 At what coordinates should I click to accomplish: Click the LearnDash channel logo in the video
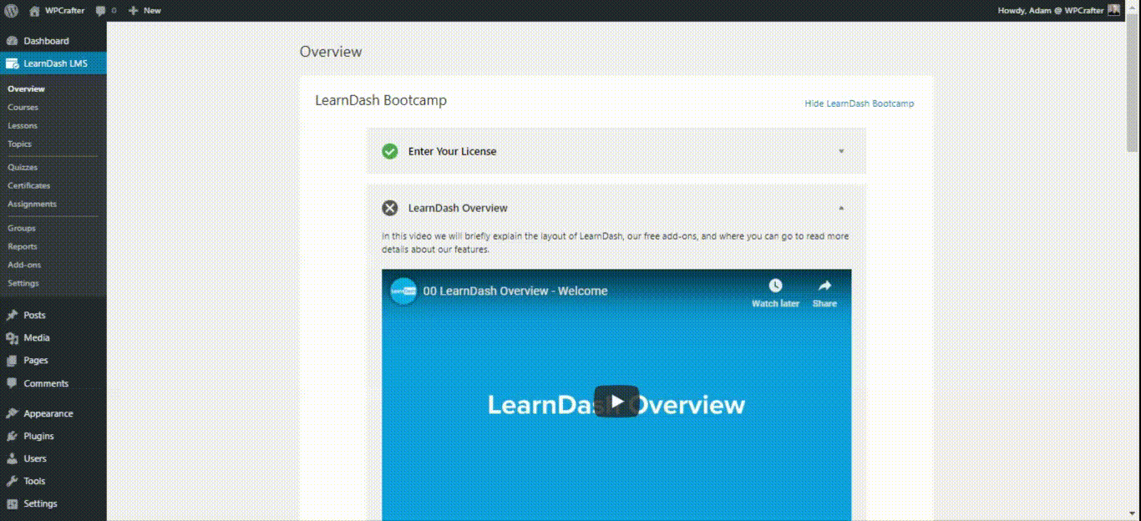click(403, 291)
